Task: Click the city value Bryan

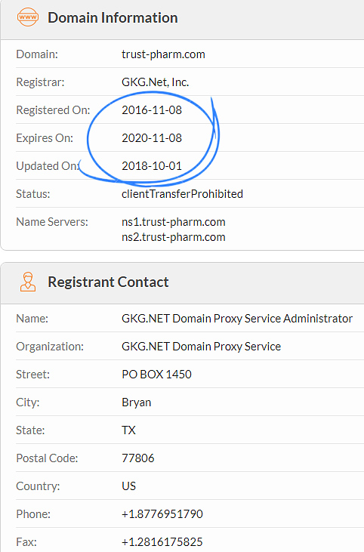Action: pyautogui.click(x=136, y=402)
